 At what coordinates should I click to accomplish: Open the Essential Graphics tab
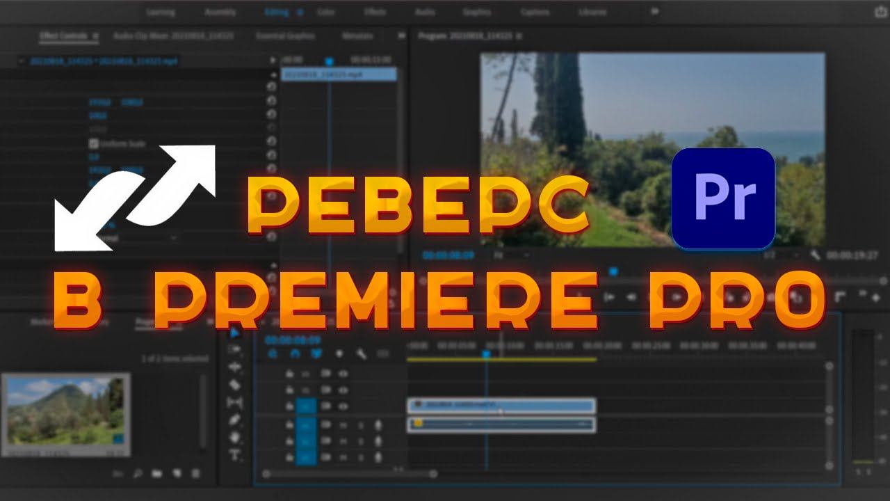285,35
